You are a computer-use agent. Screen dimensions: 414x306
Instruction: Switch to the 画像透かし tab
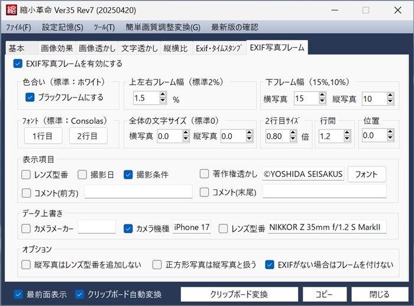coord(97,49)
